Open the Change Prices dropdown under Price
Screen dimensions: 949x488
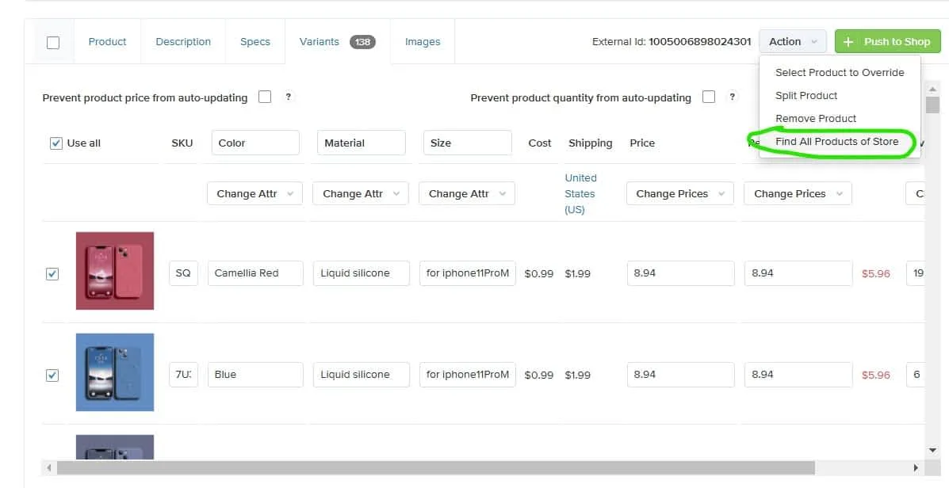679,193
